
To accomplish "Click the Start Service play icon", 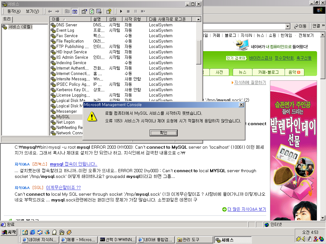I will (x=121, y=11).
